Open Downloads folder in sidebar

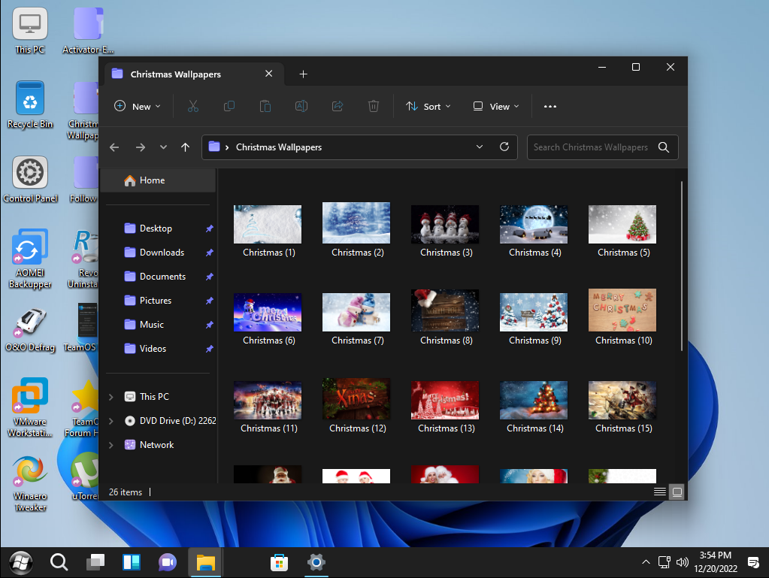(x=162, y=253)
